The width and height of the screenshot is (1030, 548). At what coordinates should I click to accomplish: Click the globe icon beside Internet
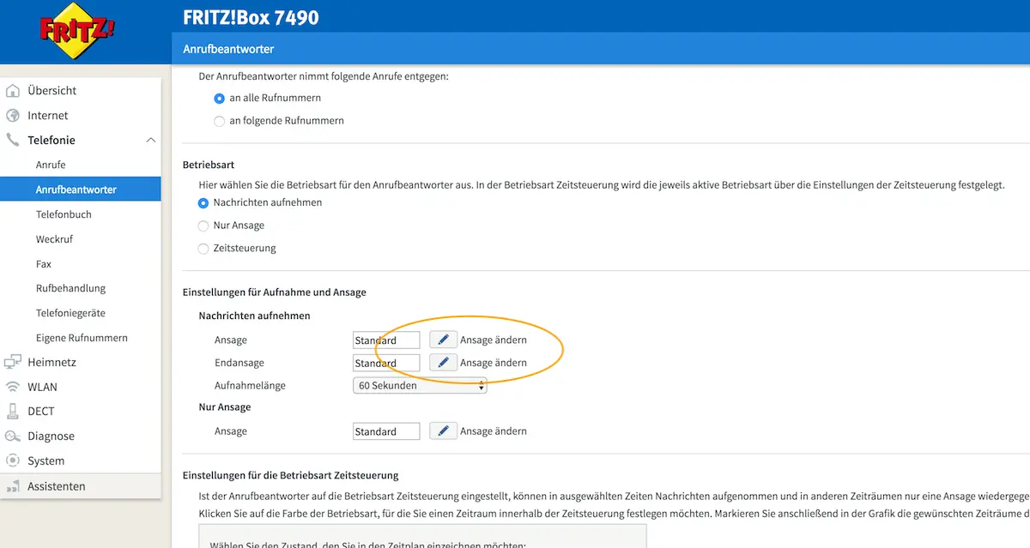(x=13, y=115)
